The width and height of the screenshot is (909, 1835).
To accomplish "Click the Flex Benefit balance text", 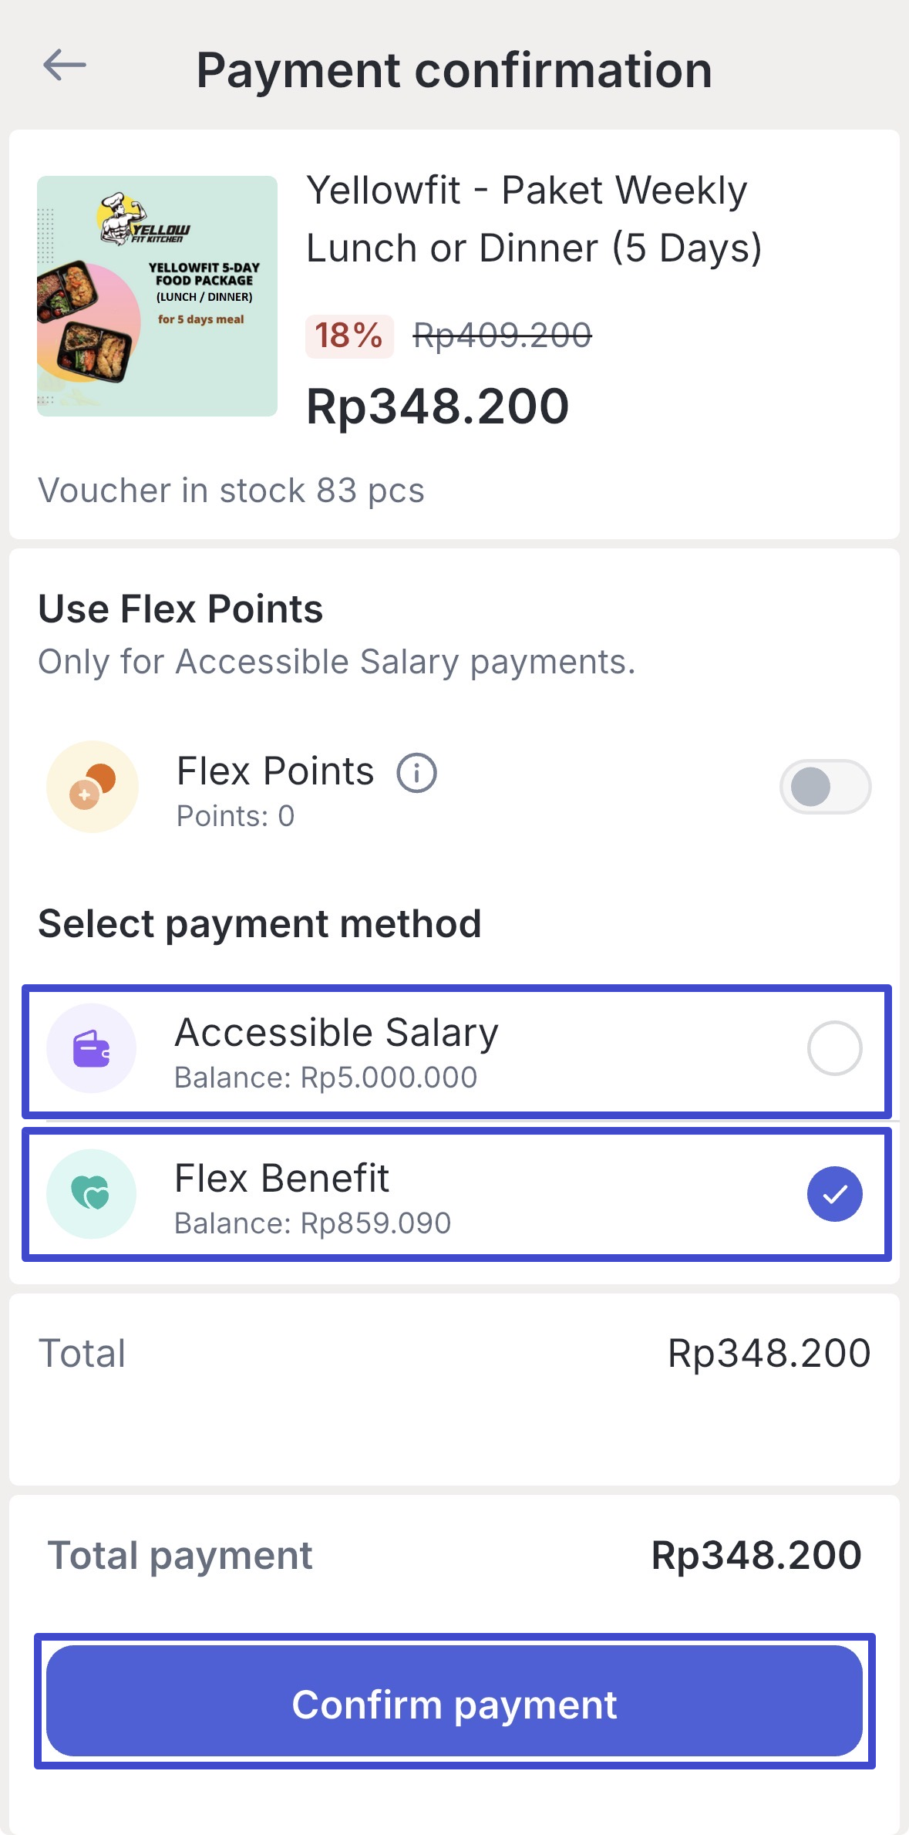I will [312, 1223].
